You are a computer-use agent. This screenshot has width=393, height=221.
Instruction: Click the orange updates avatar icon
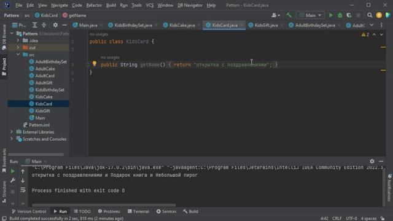pos(379,15)
